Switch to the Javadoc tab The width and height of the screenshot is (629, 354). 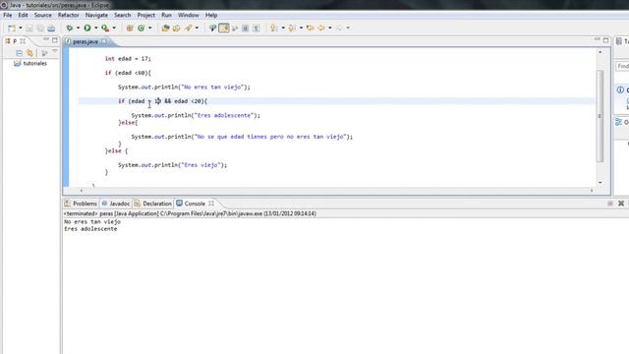coord(116,204)
